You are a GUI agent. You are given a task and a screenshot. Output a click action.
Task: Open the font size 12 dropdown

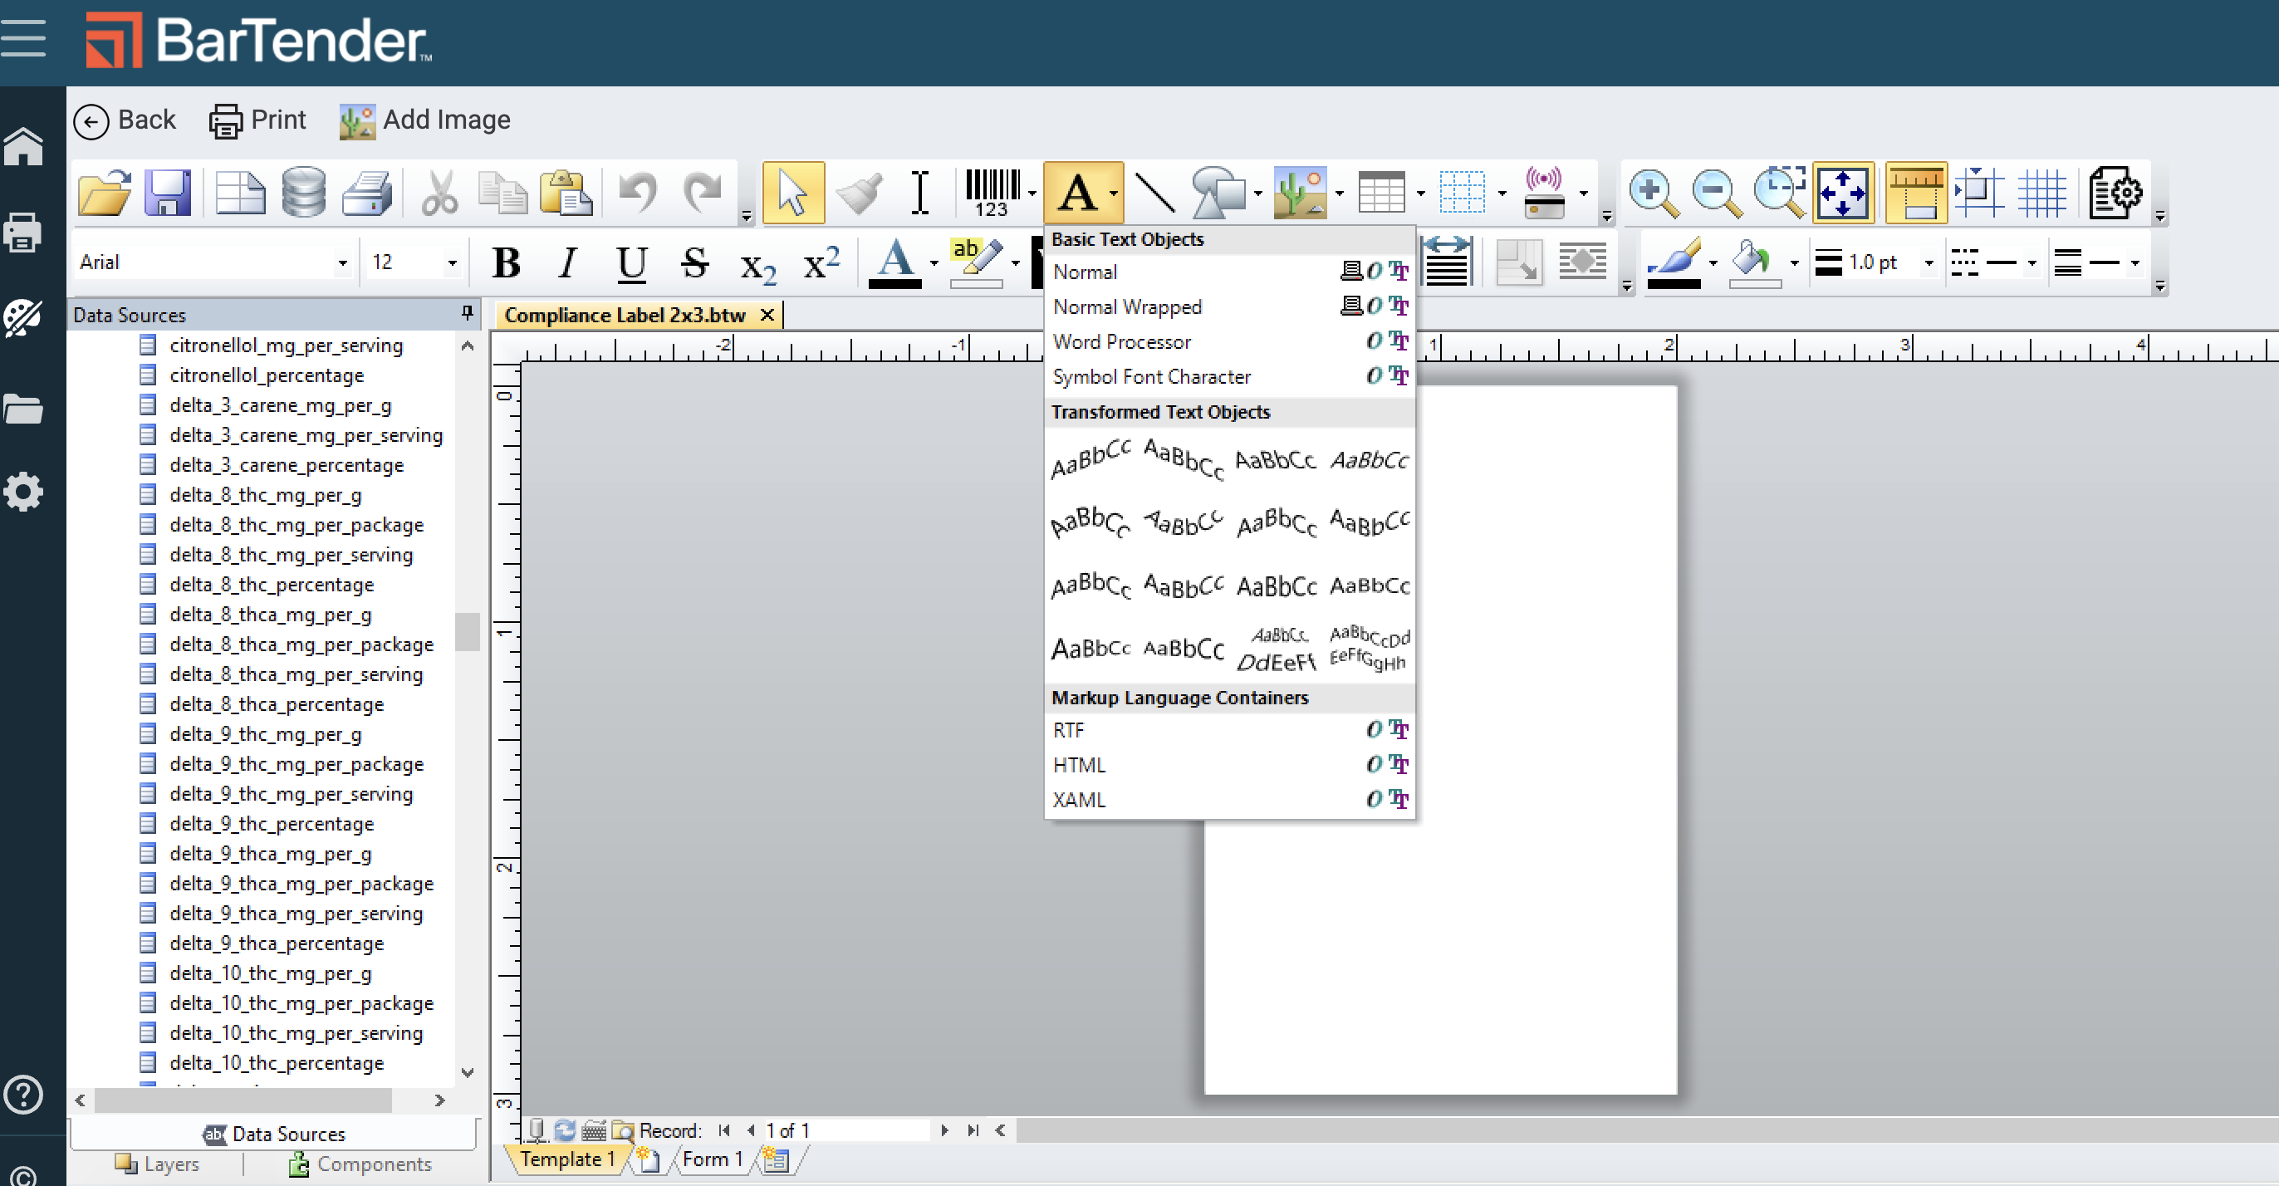[x=452, y=262]
